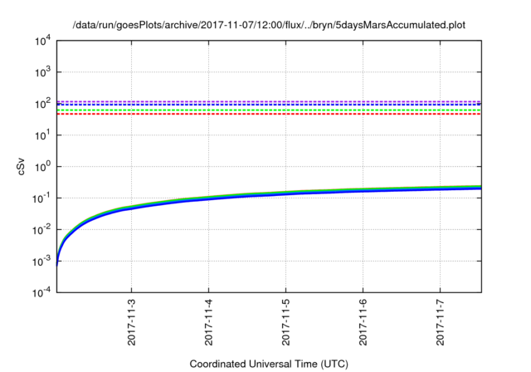The width and height of the screenshot is (531, 372).
Task: Click the 10^2 y-axis tick label
Action: point(42,104)
